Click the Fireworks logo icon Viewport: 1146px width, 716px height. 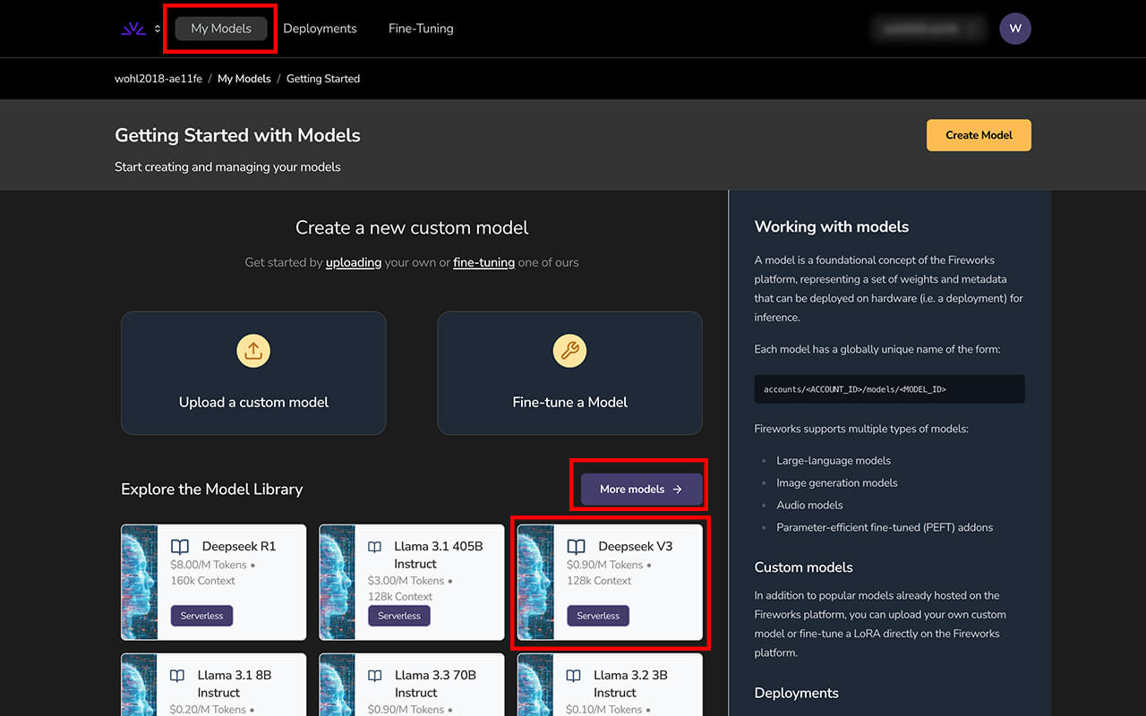pyautogui.click(x=133, y=29)
